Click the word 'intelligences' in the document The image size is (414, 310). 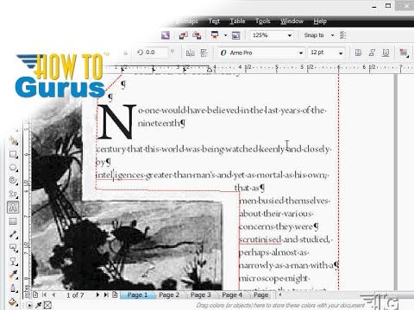pyautogui.click(x=120, y=175)
